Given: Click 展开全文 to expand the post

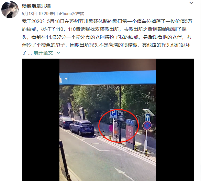Looking at the screenshot, I should [43, 53].
